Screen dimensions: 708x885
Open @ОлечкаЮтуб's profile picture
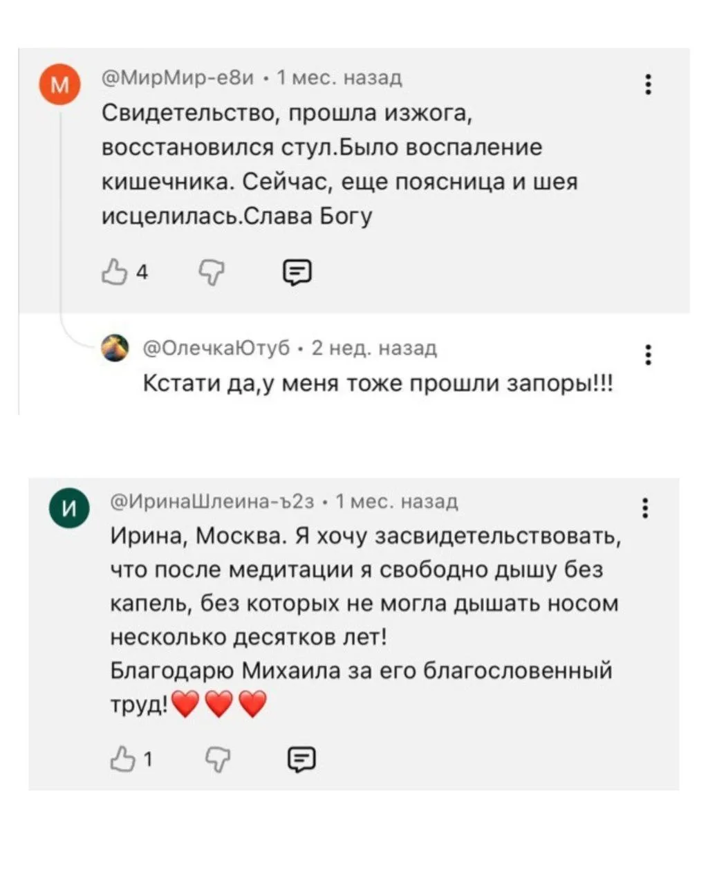115,347
